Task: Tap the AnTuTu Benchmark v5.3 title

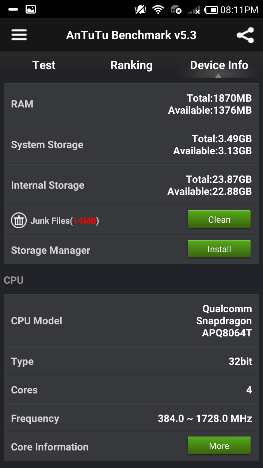Action: click(131, 35)
